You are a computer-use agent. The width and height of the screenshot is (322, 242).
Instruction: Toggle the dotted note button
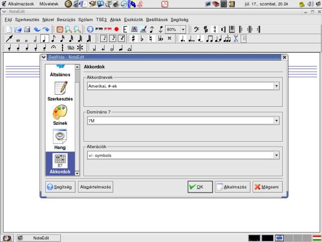tap(182, 38)
